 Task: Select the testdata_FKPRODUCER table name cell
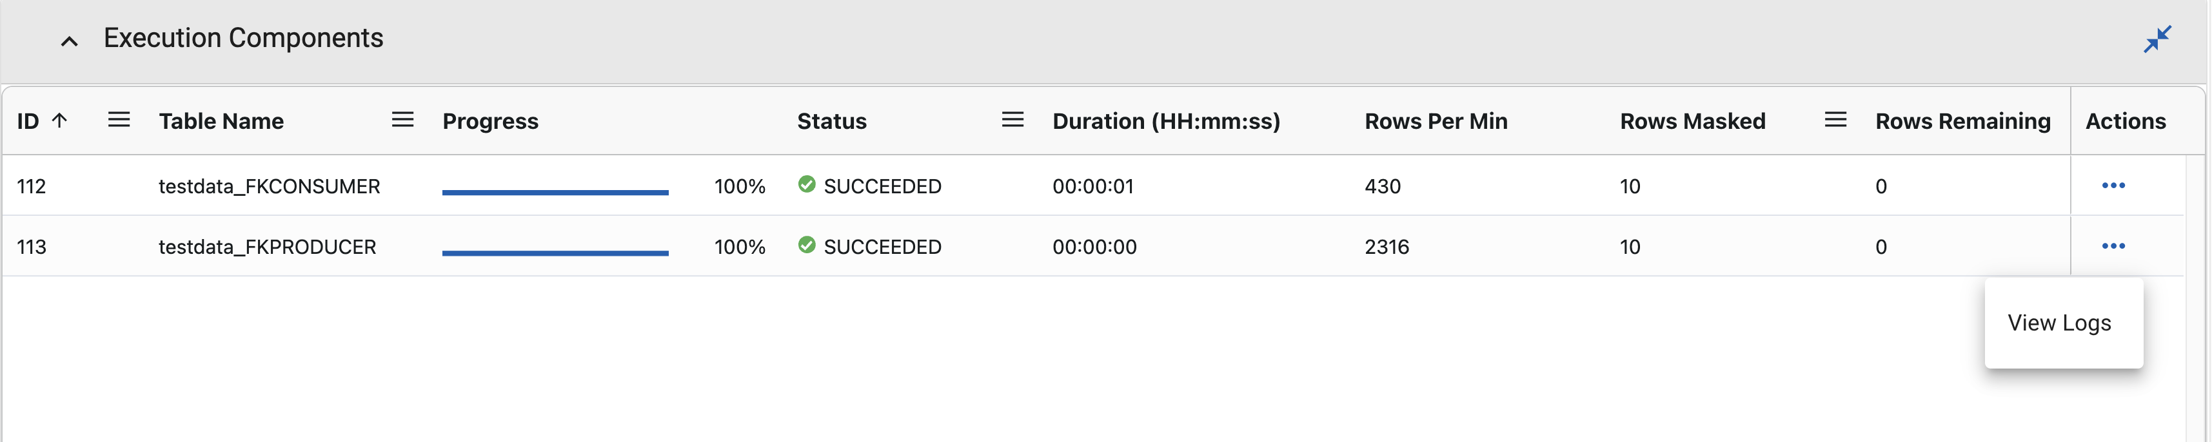point(267,247)
